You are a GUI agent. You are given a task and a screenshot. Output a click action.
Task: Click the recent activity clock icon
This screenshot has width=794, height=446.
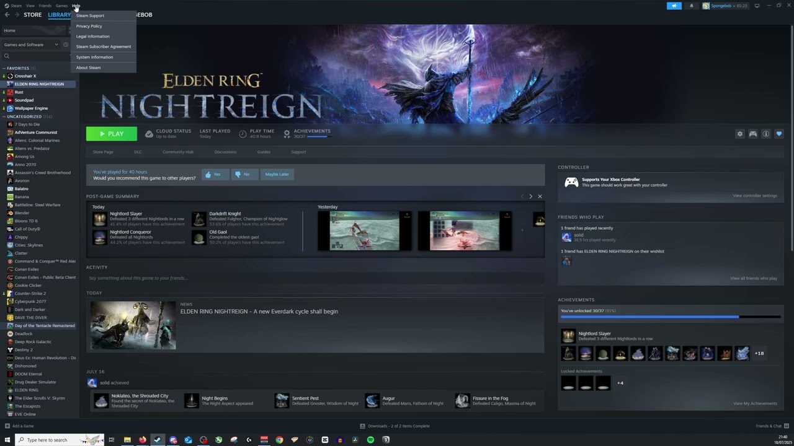point(66,45)
